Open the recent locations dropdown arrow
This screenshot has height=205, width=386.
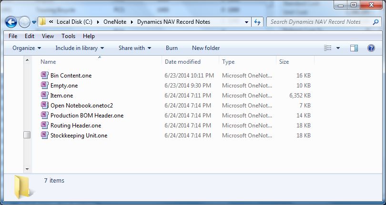pos(34,22)
